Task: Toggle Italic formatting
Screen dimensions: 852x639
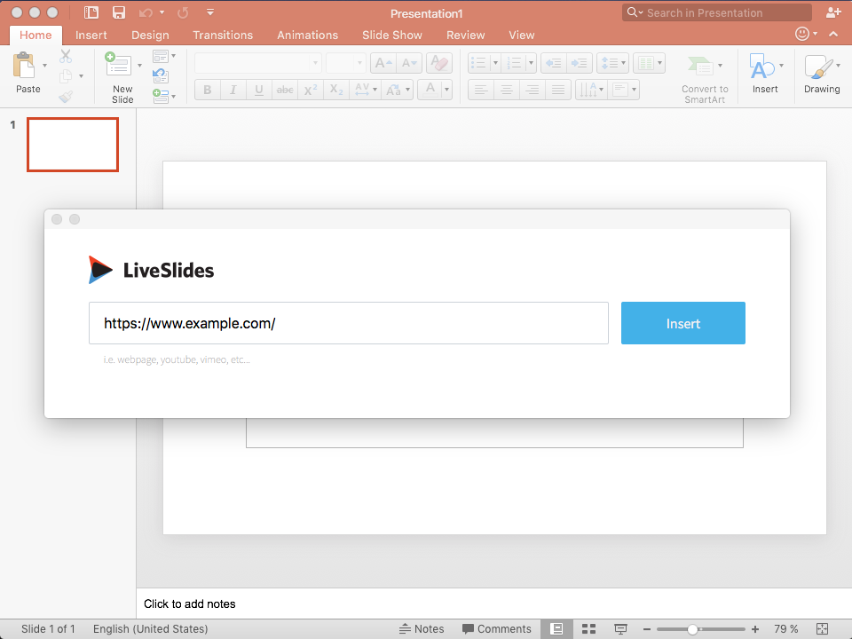Action: pyautogui.click(x=233, y=90)
